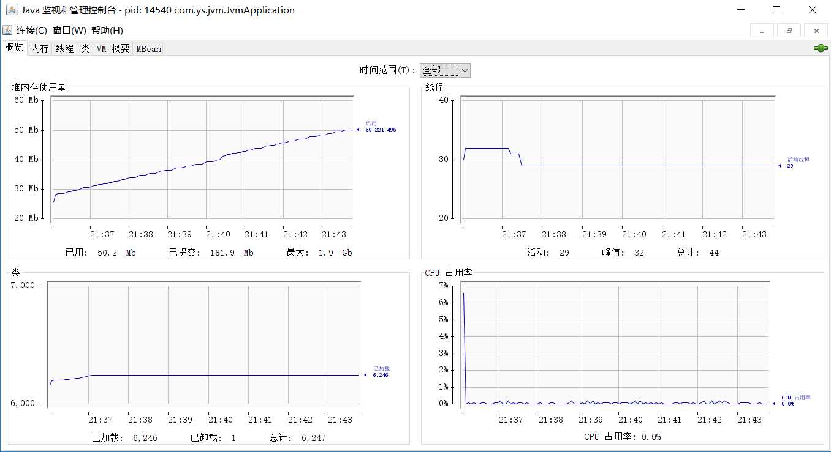831x452 pixels.
Task: Click the 已用 50,221,496 heap marker
Action: coord(378,127)
